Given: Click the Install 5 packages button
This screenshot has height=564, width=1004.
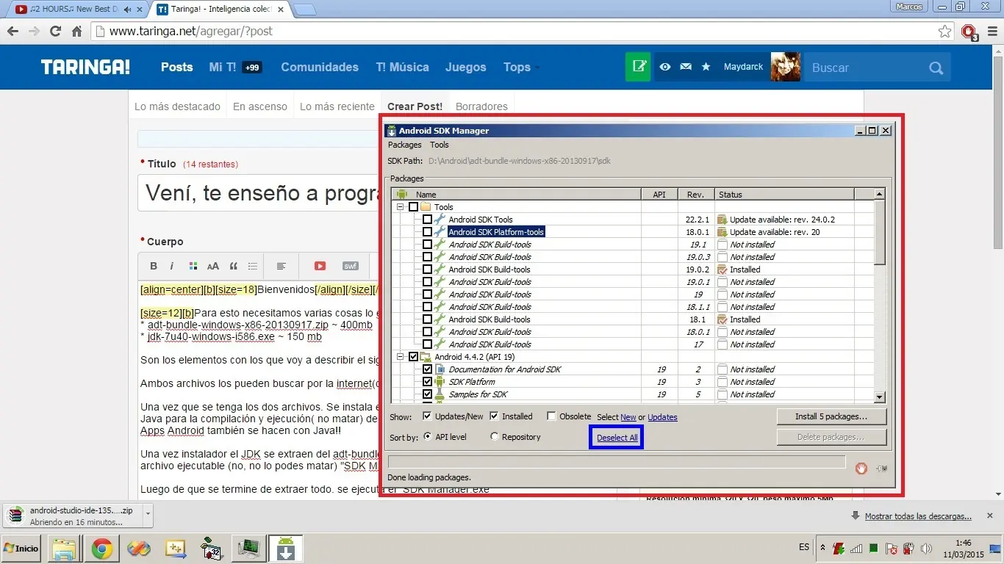Looking at the screenshot, I should (x=831, y=416).
